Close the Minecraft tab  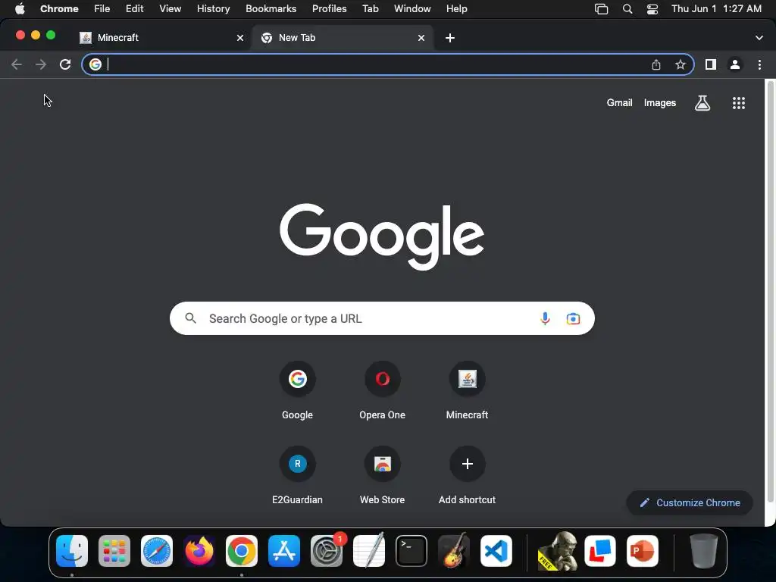pyautogui.click(x=240, y=38)
